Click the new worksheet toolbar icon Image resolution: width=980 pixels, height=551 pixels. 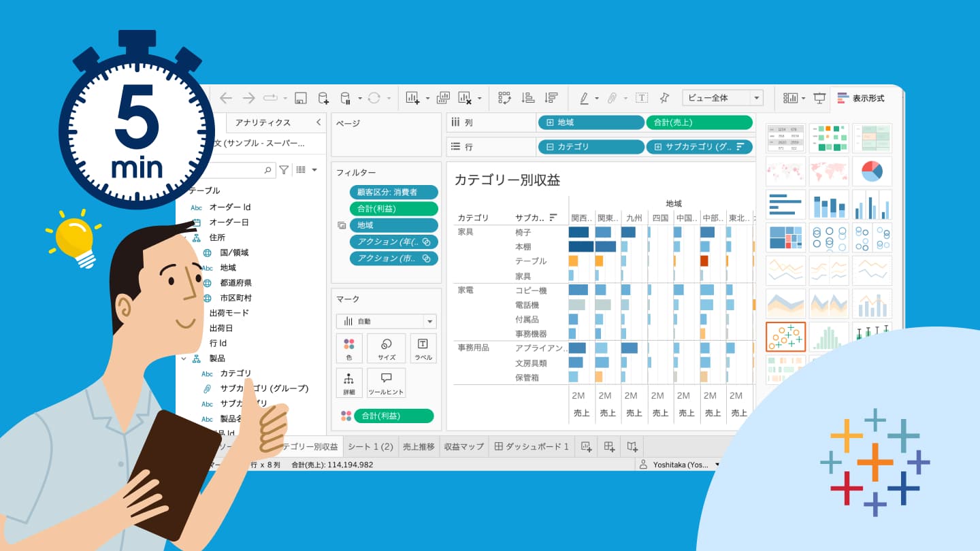412,98
